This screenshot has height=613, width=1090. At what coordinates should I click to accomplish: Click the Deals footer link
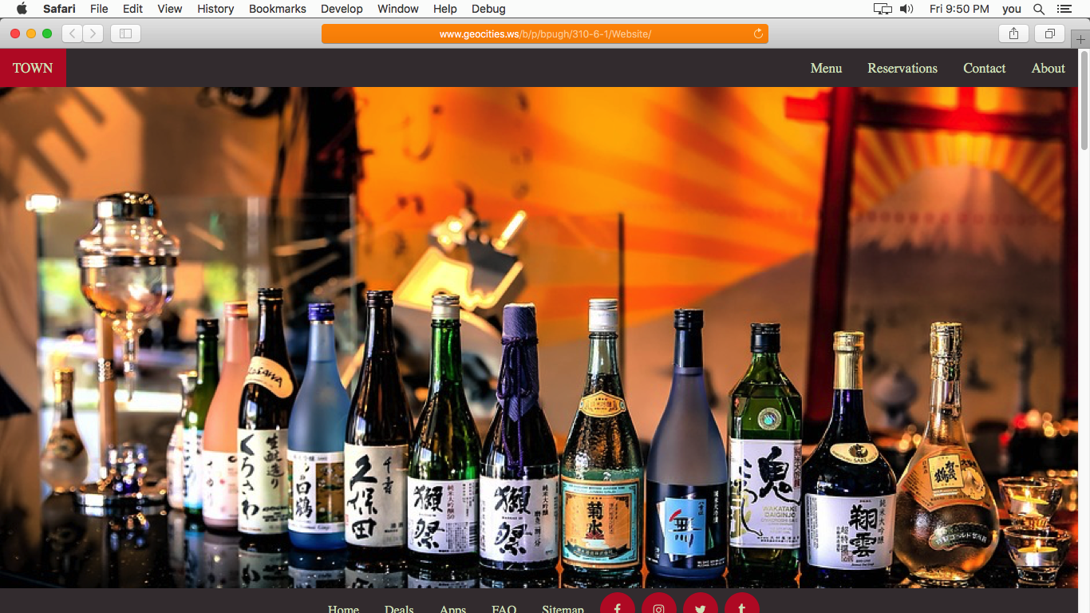click(399, 609)
